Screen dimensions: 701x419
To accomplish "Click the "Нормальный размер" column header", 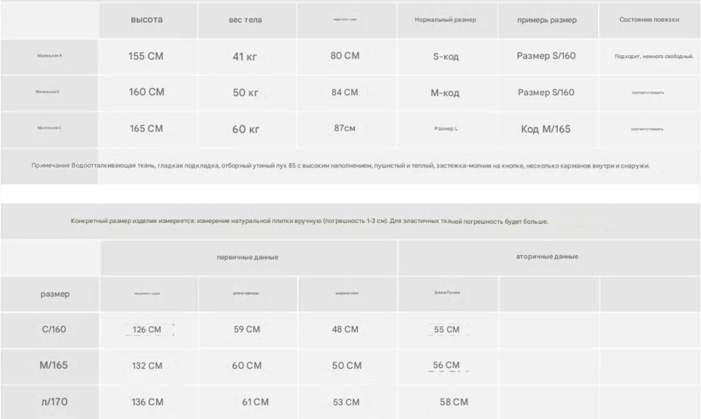I will coord(445,20).
